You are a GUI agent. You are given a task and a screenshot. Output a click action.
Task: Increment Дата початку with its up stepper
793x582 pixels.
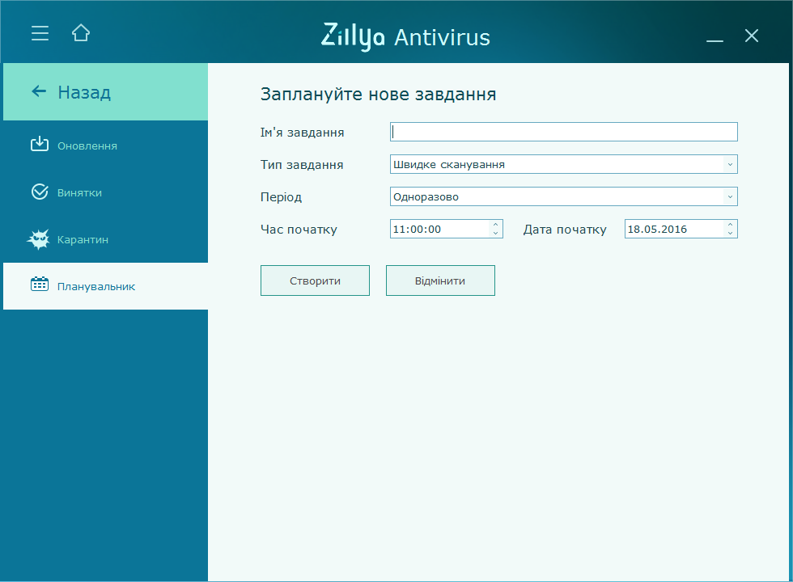coord(729,225)
